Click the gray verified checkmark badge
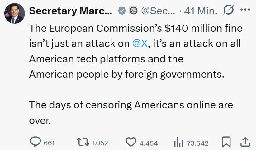 [121, 11]
